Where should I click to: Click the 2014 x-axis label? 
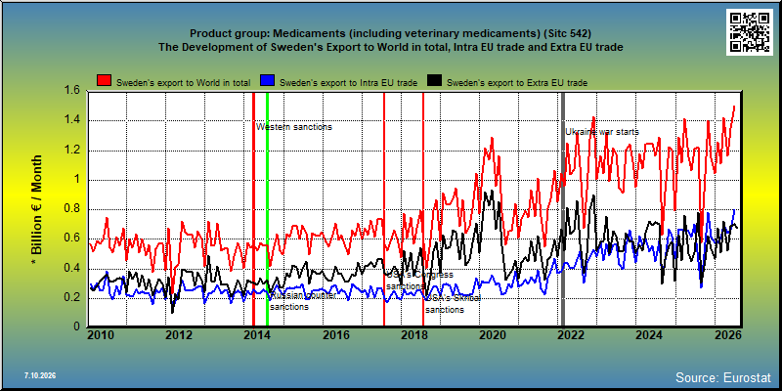(258, 335)
